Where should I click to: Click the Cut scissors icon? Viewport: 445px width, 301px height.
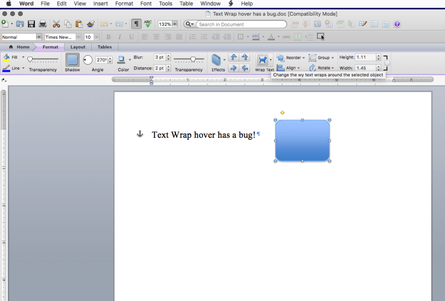tap(56, 24)
